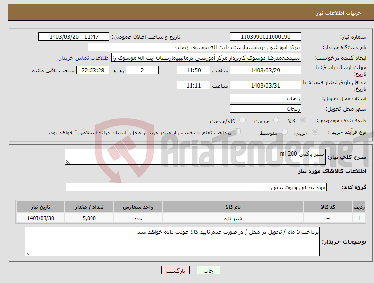
Task: Click the شهر محل تحویل field
Action: tap(265, 109)
